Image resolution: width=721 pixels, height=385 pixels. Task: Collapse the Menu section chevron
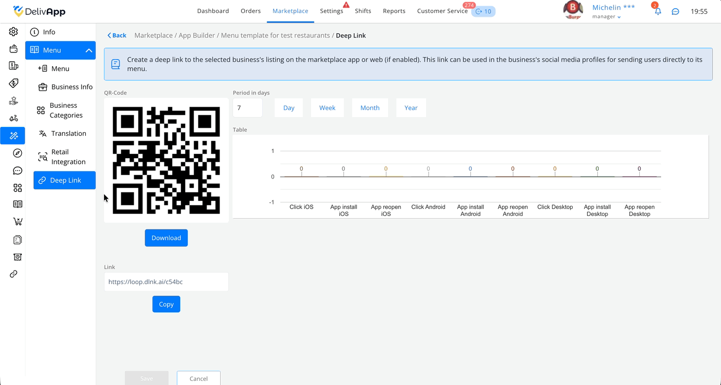click(x=88, y=50)
